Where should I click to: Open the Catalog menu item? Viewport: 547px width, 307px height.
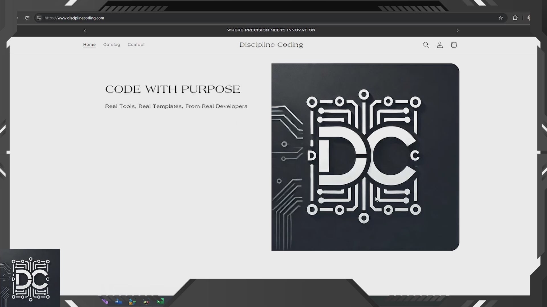coord(111,45)
